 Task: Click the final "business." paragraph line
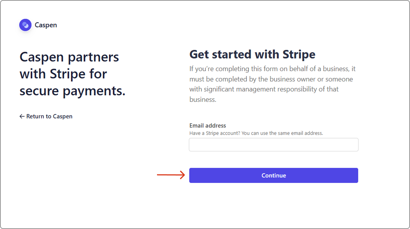point(203,99)
